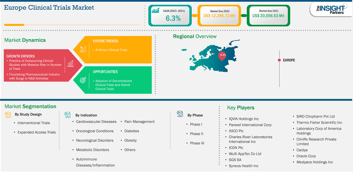Click the 'By Study Design' label
The height and width of the screenshot is (175, 353).
[x=28, y=115]
